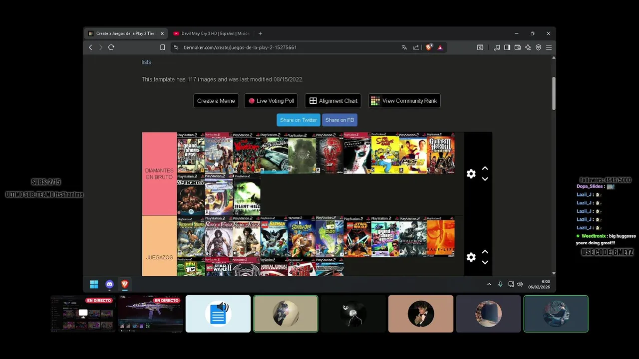This screenshot has width=639, height=359.
Task: Follow the 'lists.' link
Action: click(x=146, y=62)
